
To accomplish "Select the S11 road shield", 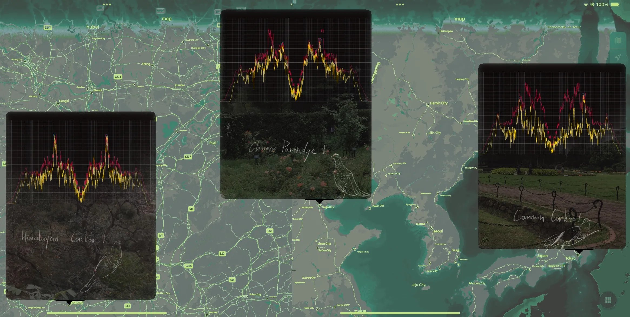I will click(x=191, y=209).
